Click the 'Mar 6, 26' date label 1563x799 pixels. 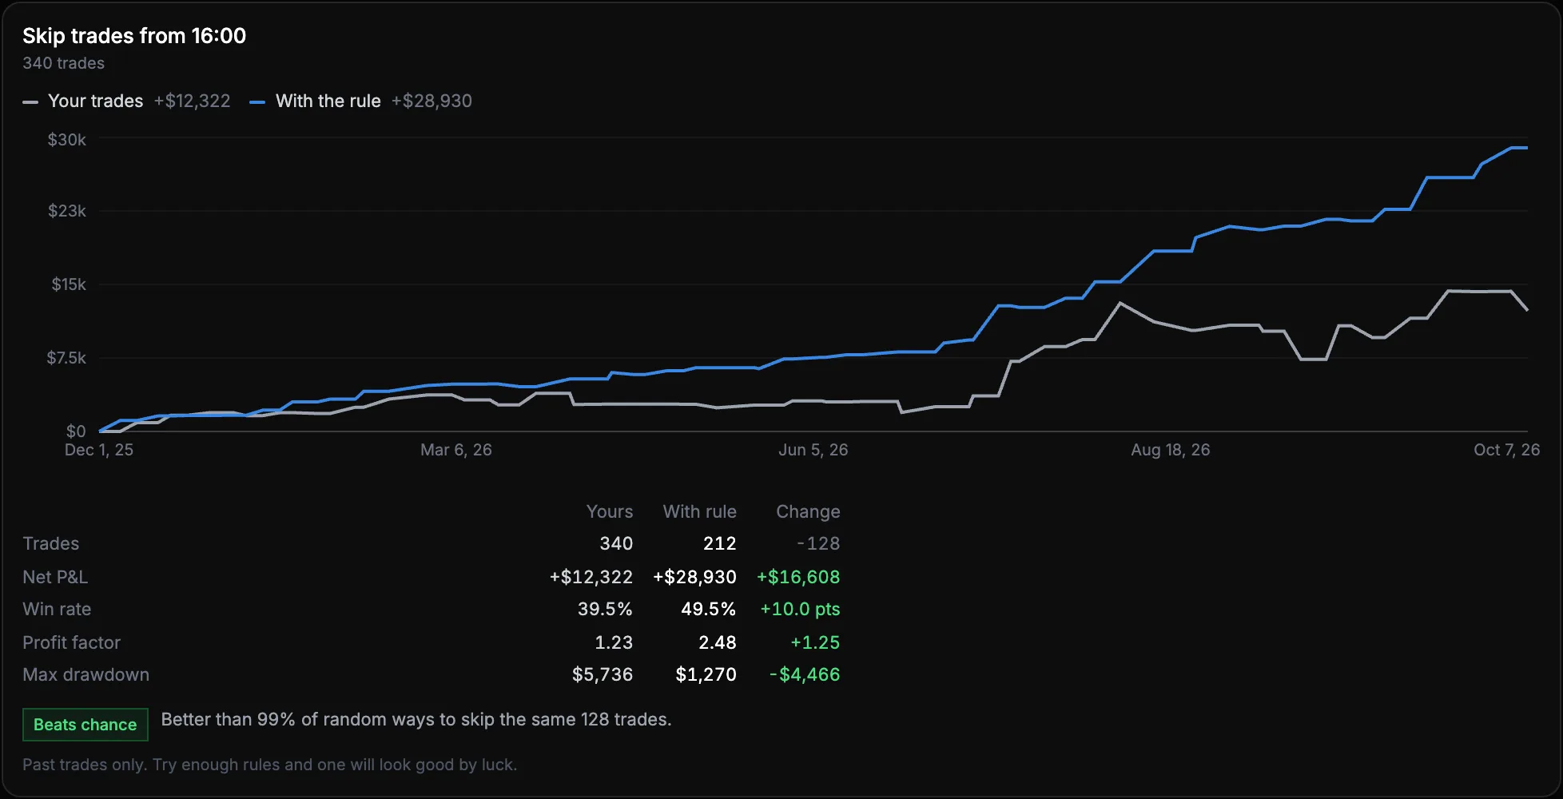(456, 450)
